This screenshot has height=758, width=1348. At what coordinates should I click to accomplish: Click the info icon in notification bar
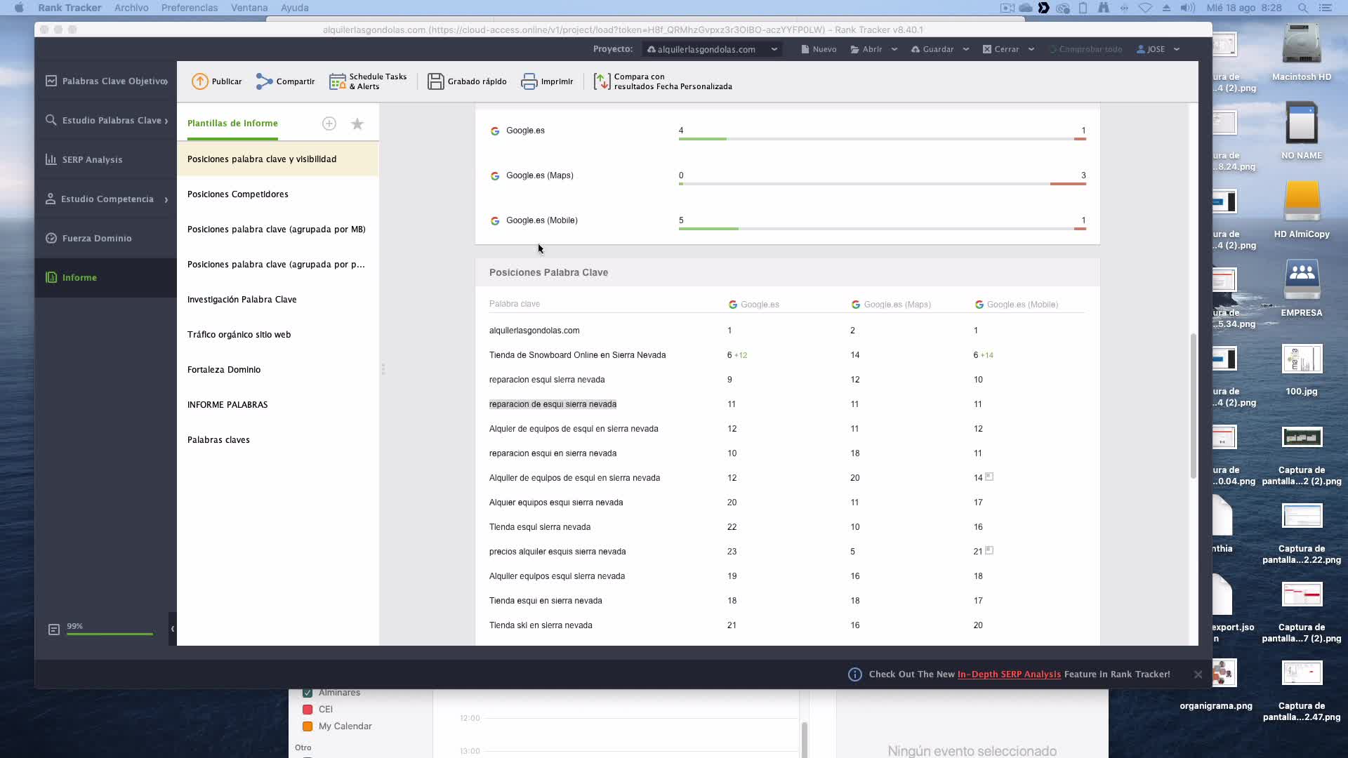pos(854,674)
